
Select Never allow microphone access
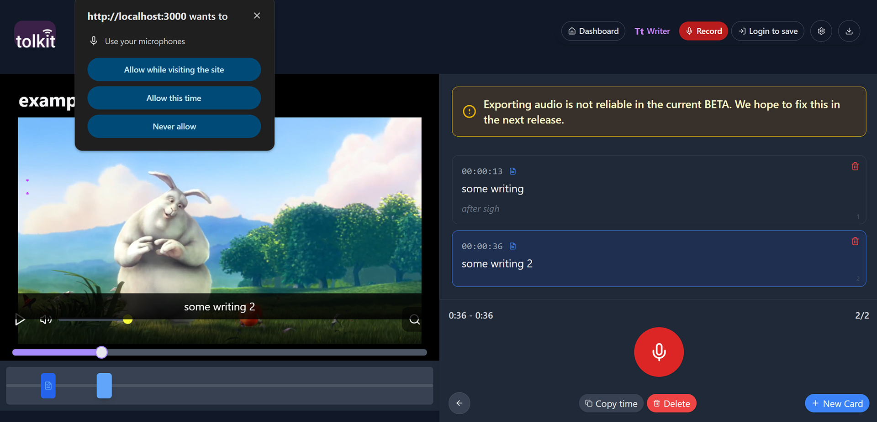pyautogui.click(x=174, y=126)
